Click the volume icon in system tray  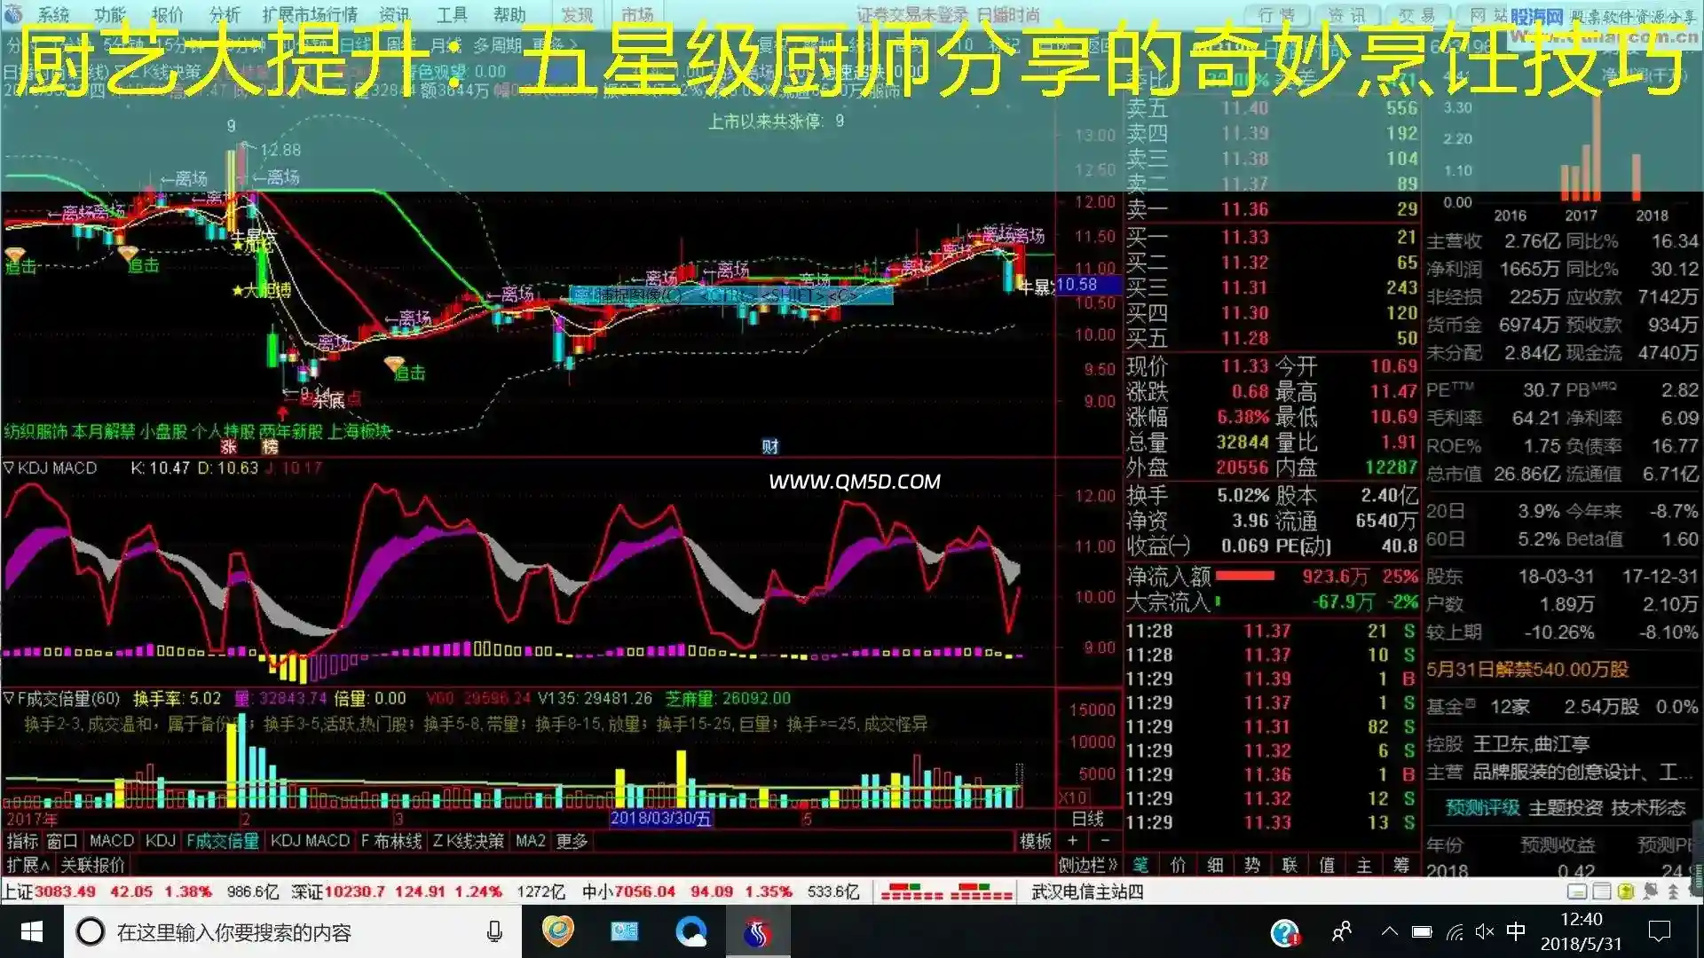coord(1485,931)
